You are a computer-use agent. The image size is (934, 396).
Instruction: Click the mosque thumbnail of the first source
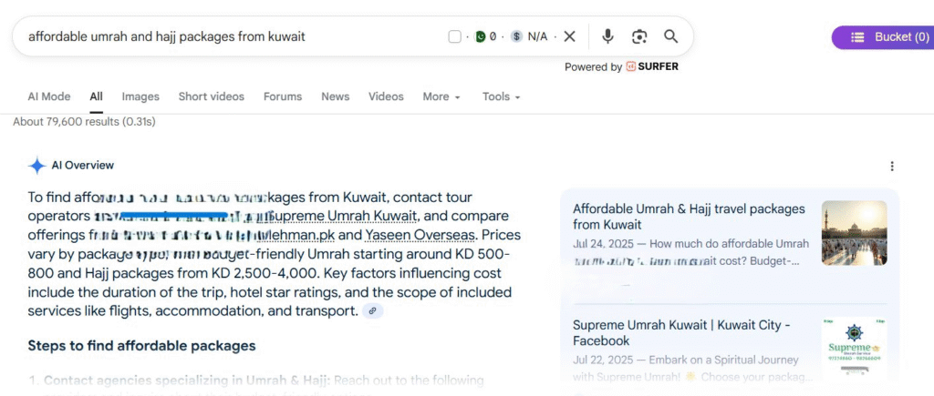pos(854,232)
